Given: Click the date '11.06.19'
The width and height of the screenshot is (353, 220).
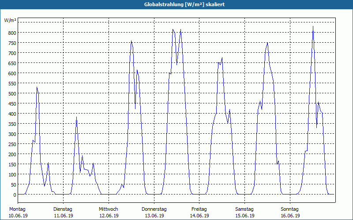Looking at the screenshot, I should point(64,216).
